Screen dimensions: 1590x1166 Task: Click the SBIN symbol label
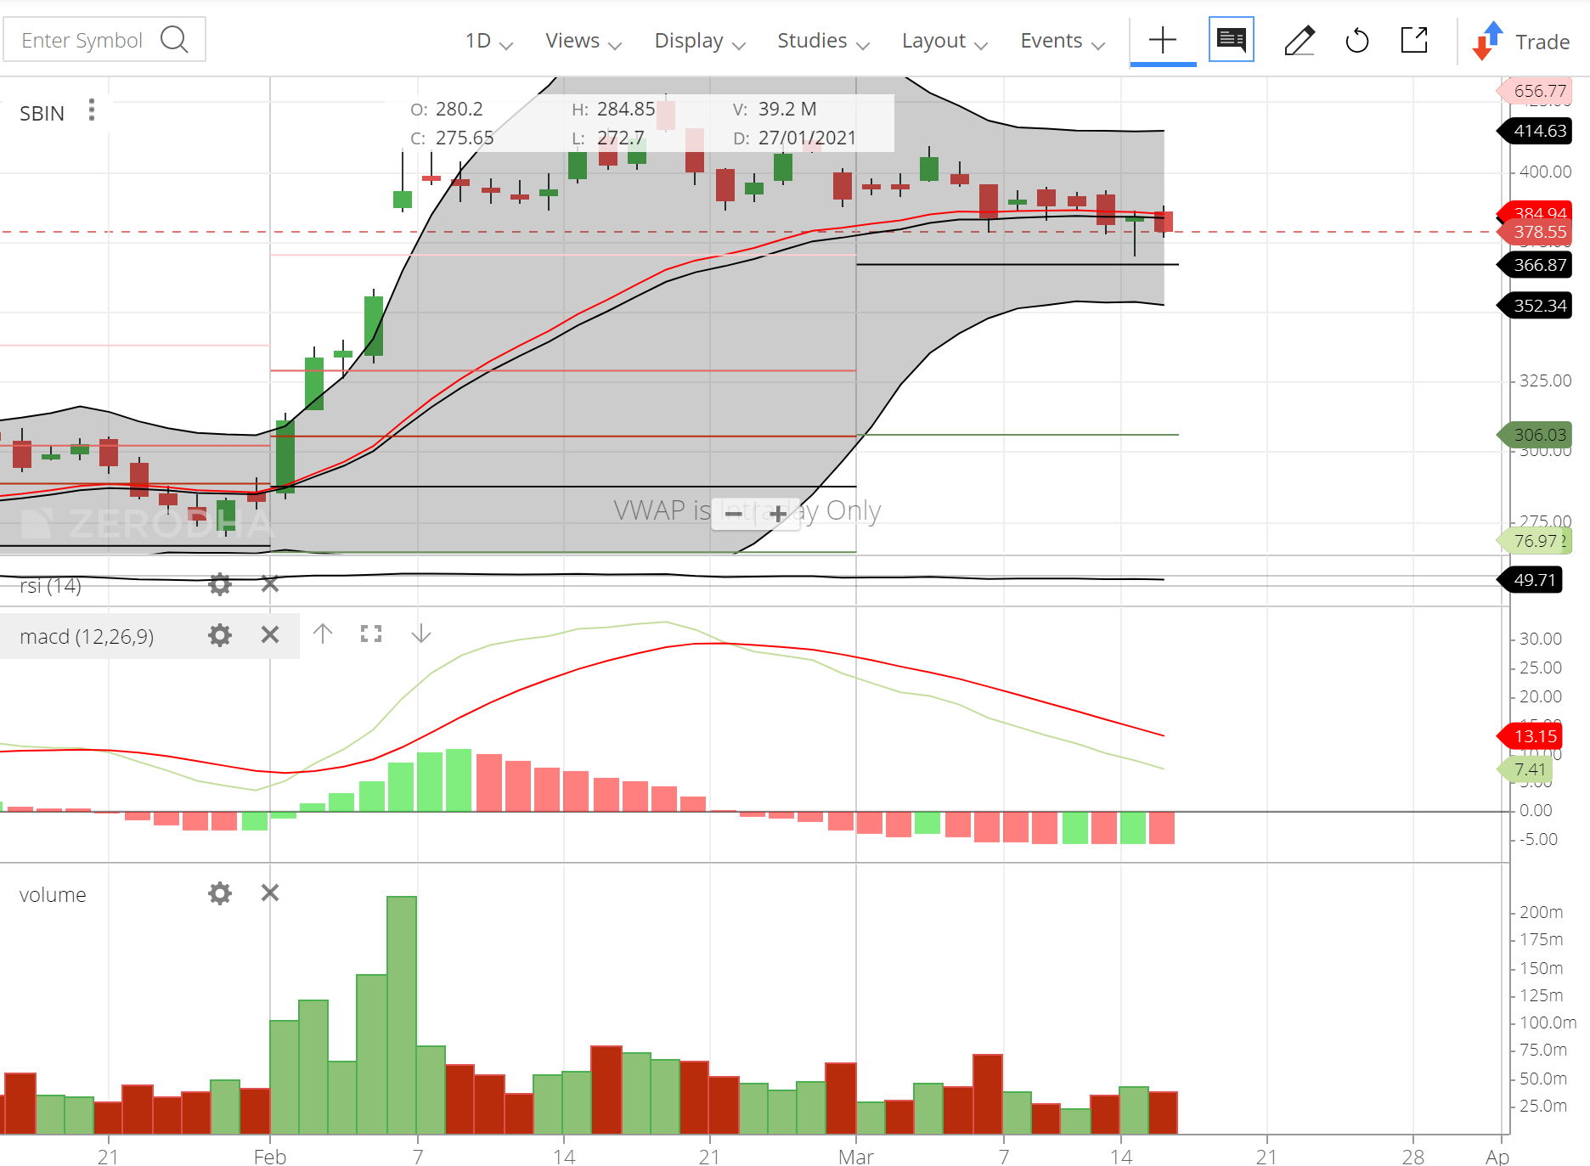point(42,113)
